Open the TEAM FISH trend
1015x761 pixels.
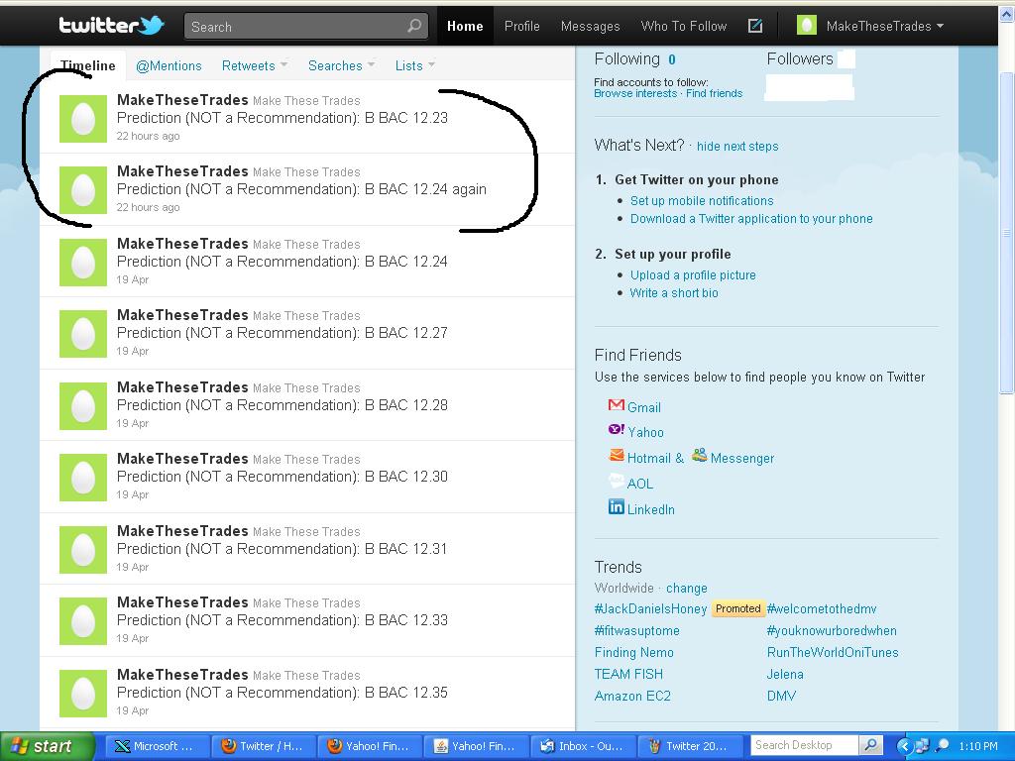point(628,674)
